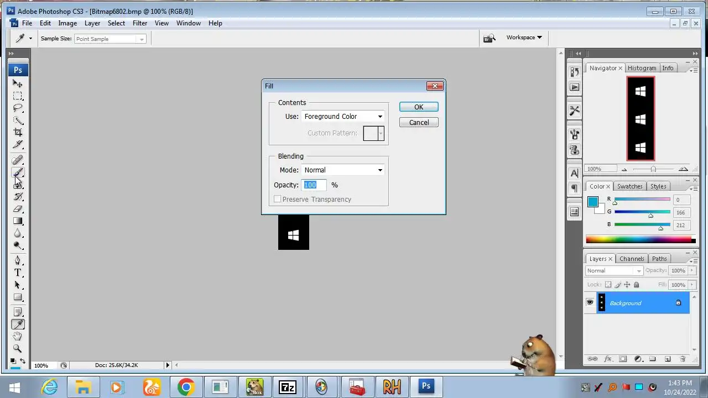Toggle Lock transparent pixels
The height and width of the screenshot is (398, 708).
coord(608,285)
